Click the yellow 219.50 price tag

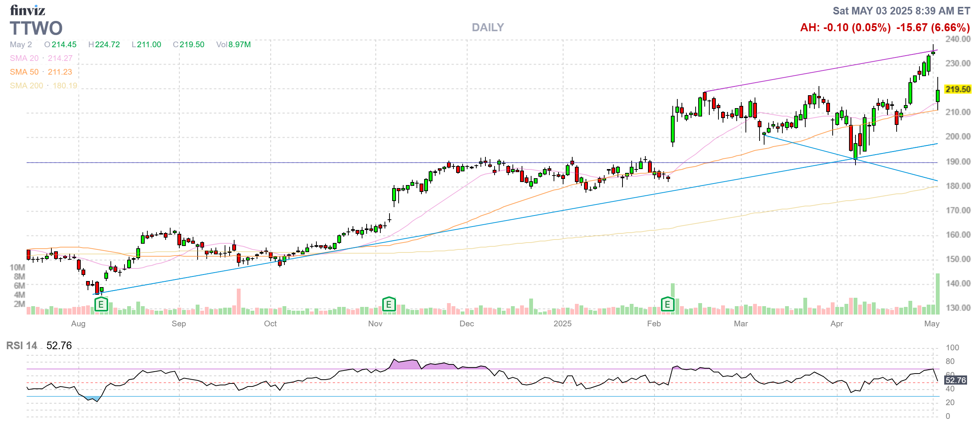pos(958,89)
